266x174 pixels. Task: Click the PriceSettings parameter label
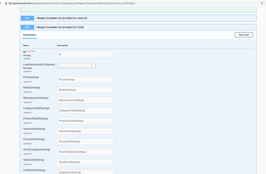coord(31,77)
